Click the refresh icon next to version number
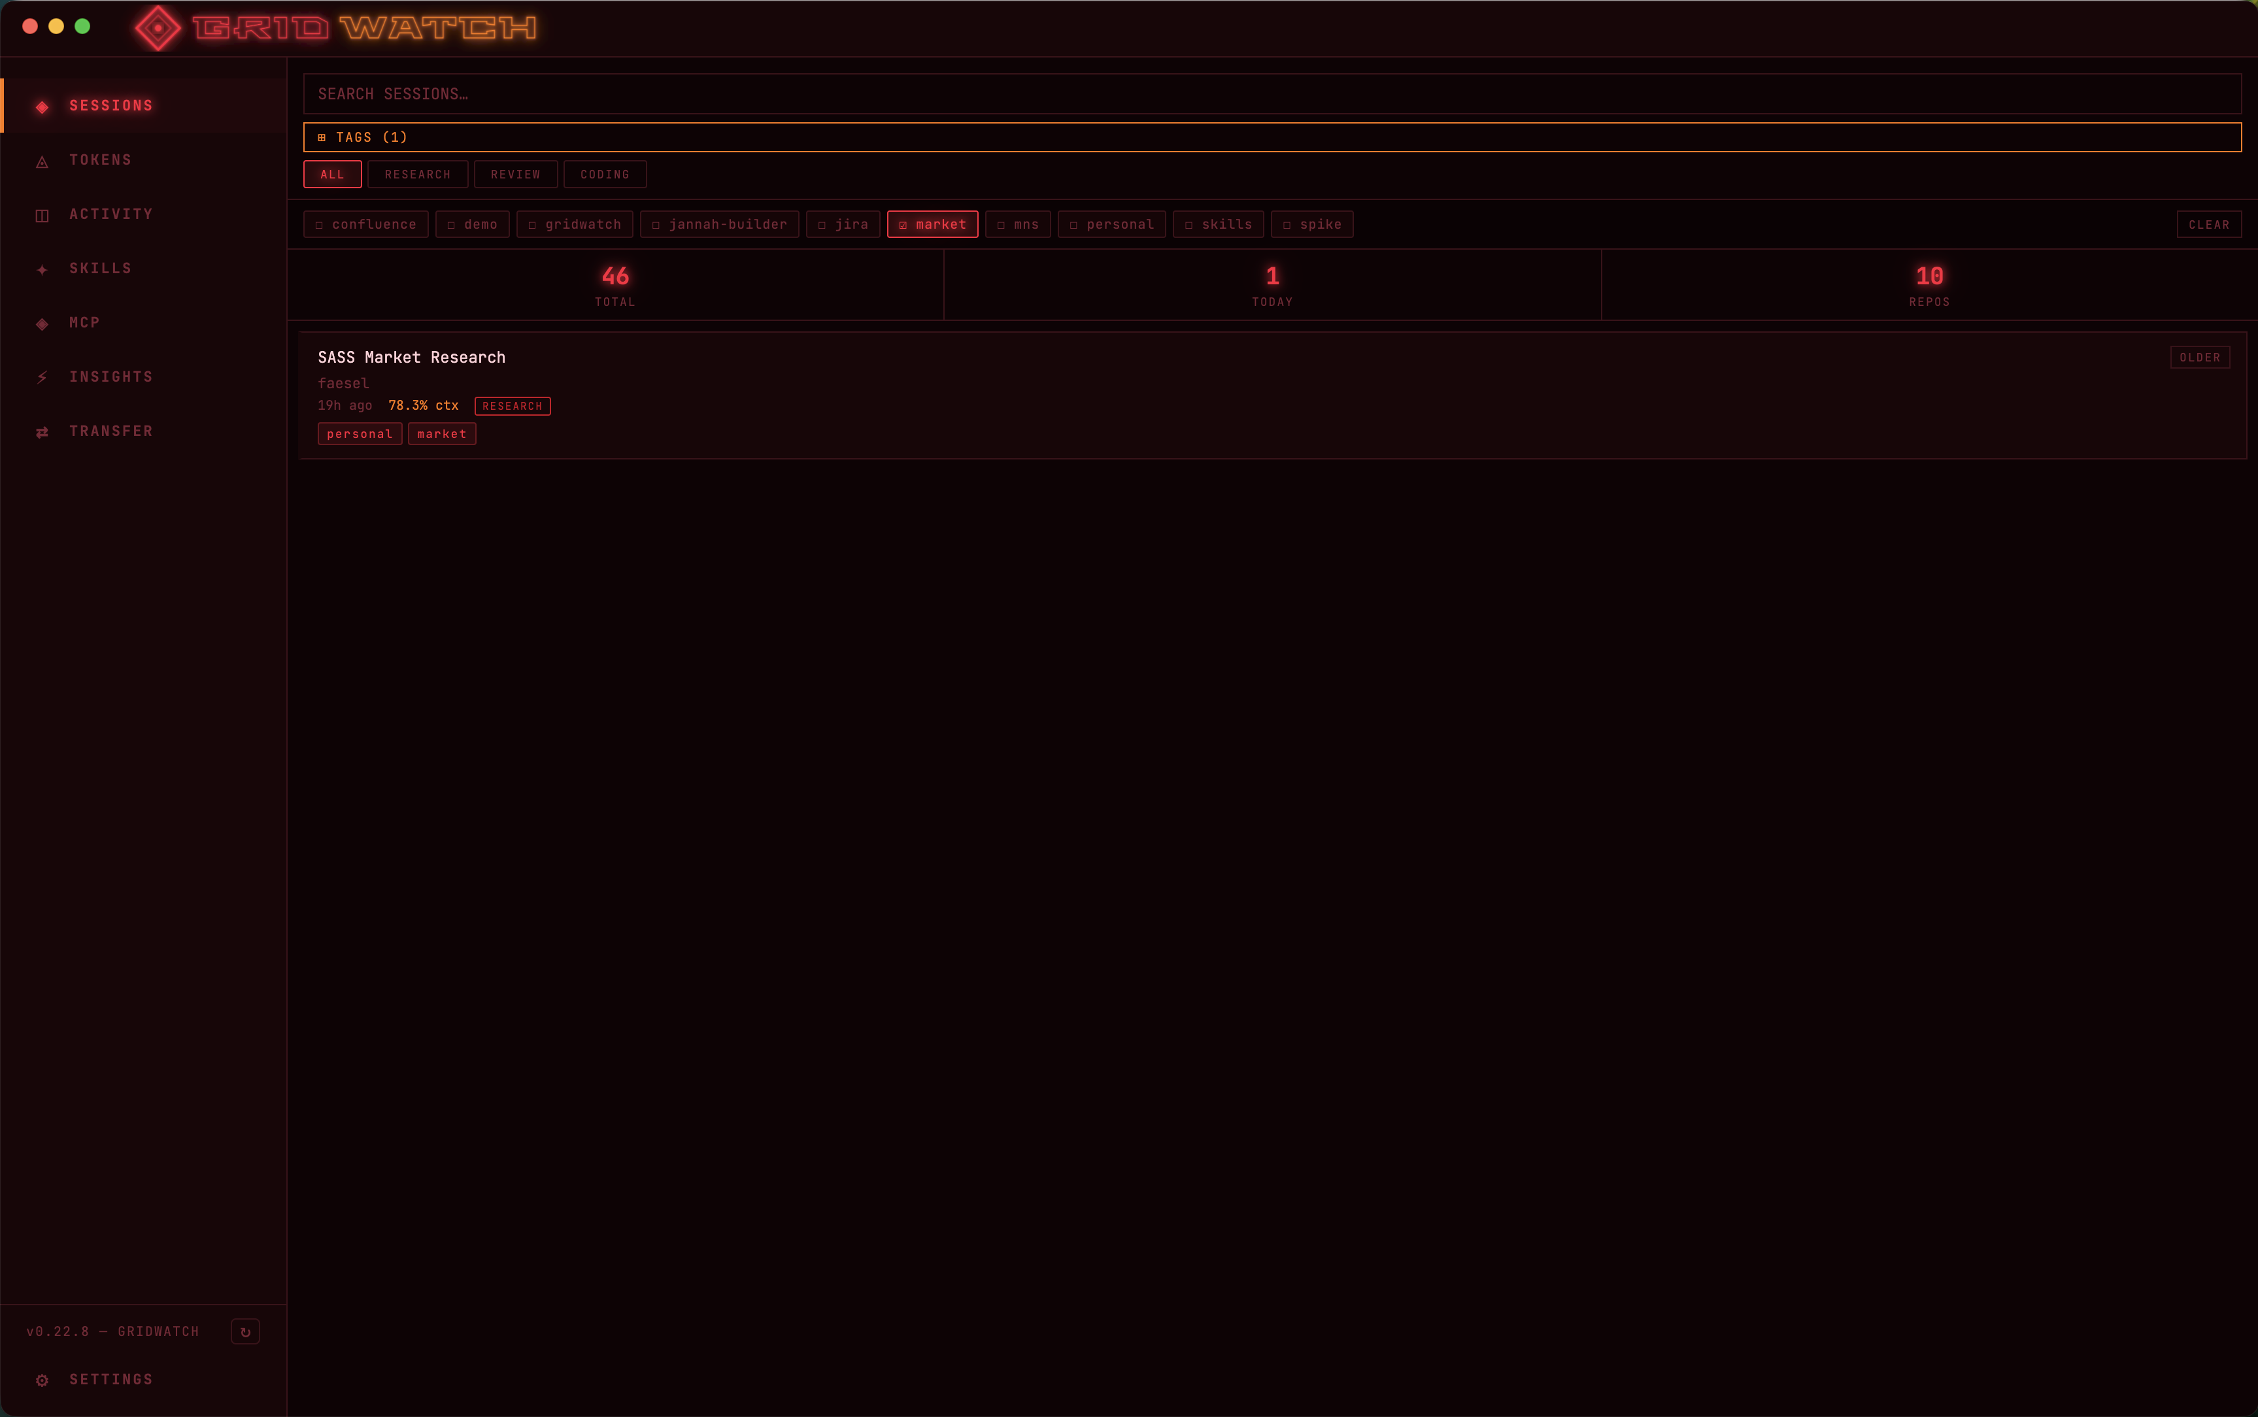The image size is (2258, 1417). click(246, 1331)
